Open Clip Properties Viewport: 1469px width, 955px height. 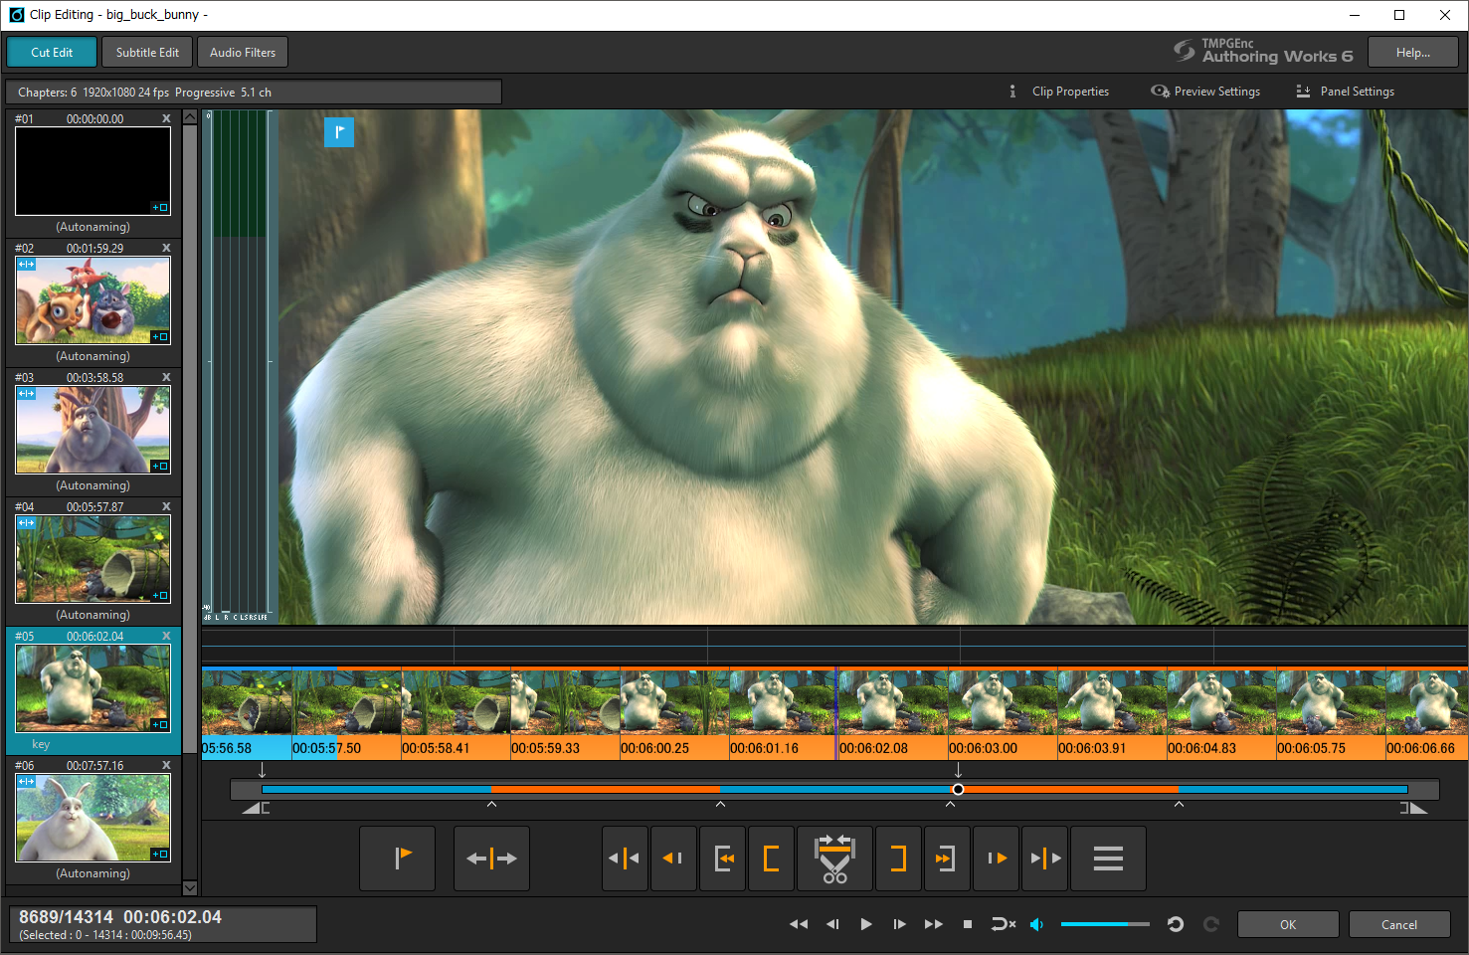pyautogui.click(x=1058, y=91)
